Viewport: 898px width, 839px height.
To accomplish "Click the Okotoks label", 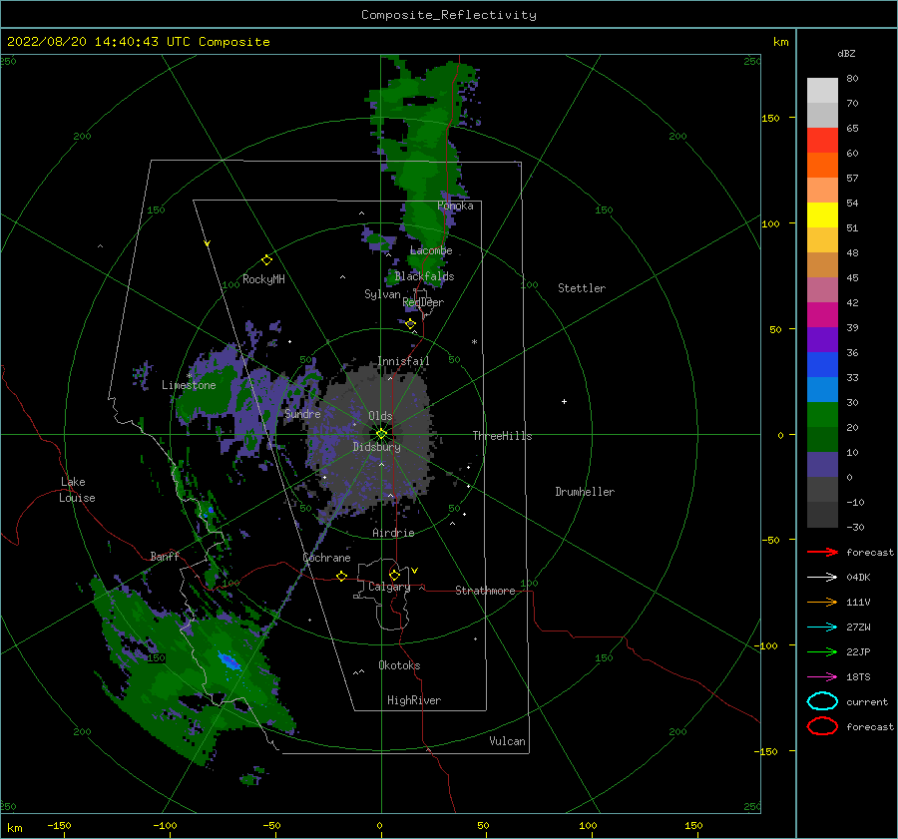I will click(399, 665).
